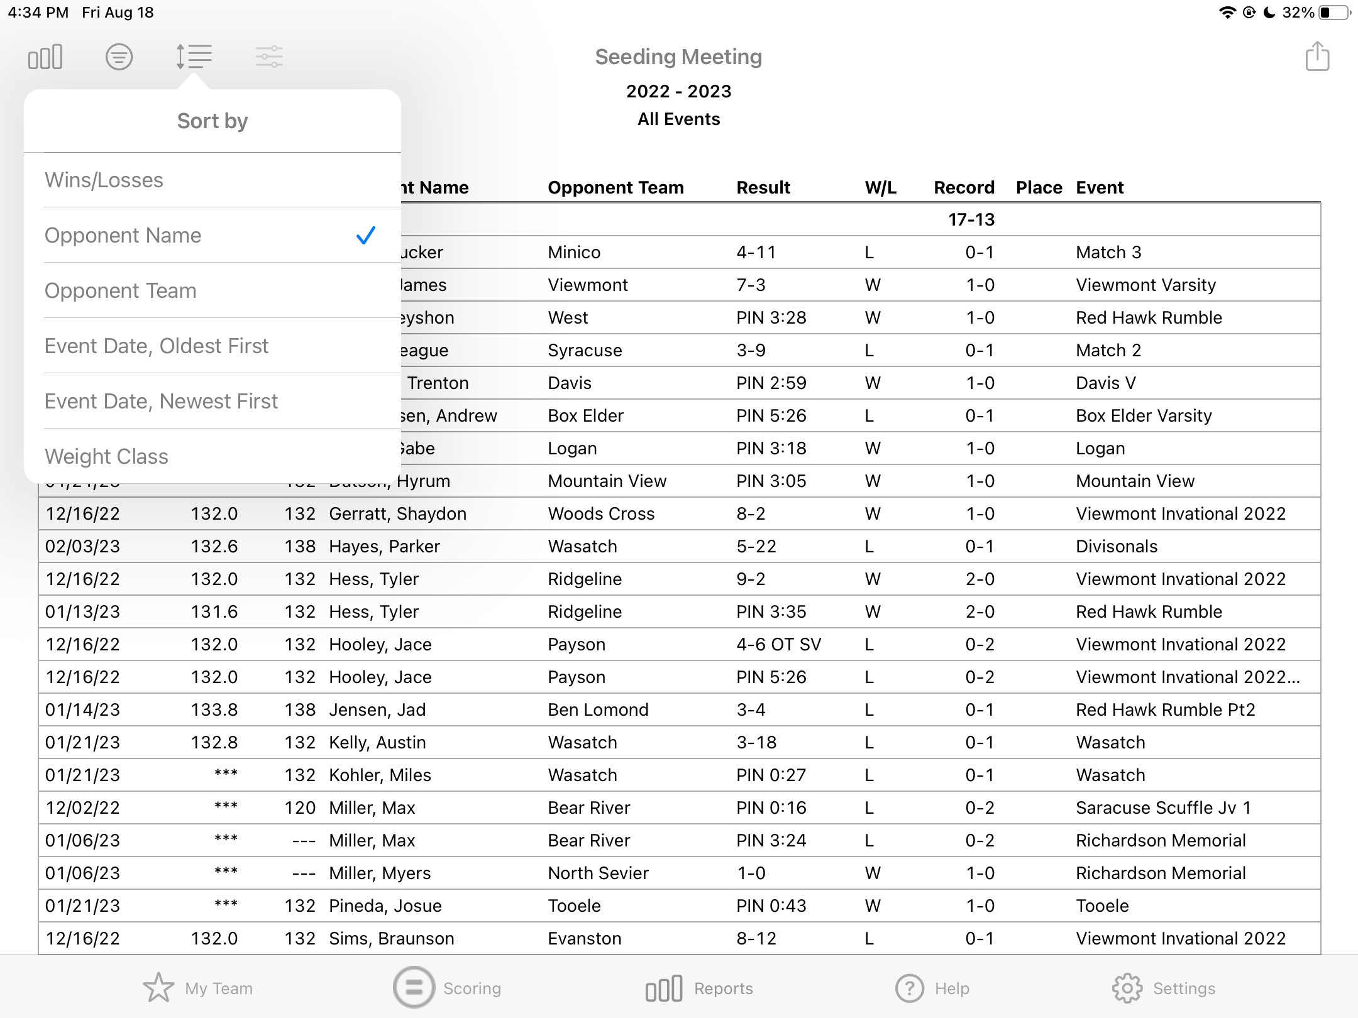Tap the Divisonals event cell
1358x1018 pixels.
tap(1117, 547)
